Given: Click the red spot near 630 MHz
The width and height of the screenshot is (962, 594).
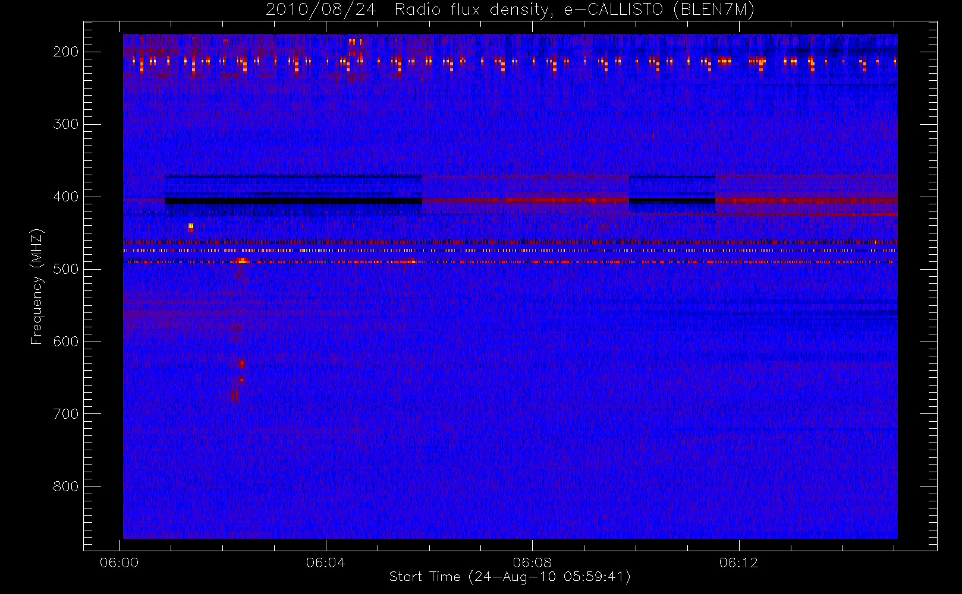Looking at the screenshot, I should pyautogui.click(x=241, y=364).
